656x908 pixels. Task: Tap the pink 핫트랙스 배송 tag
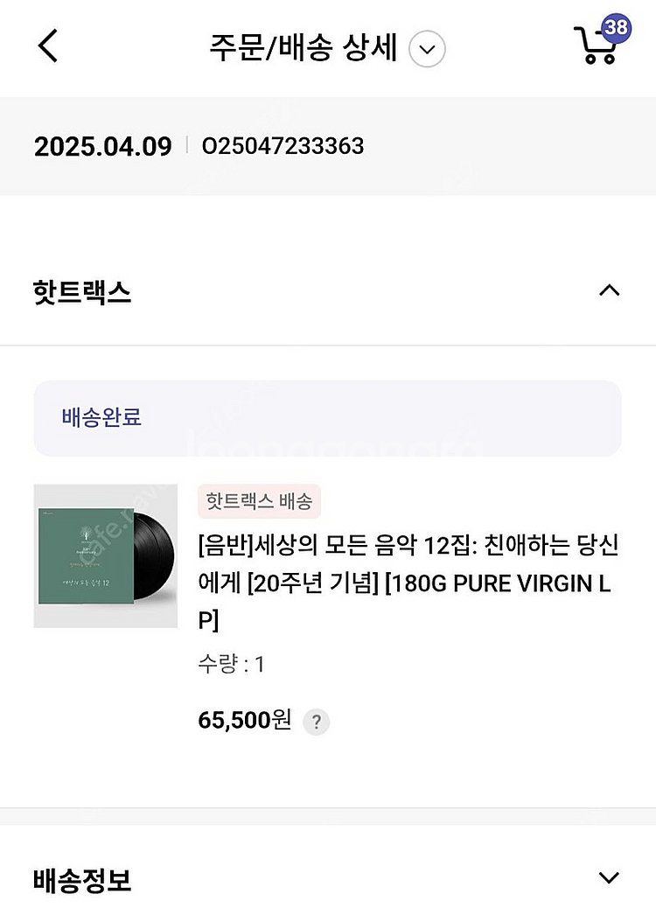(259, 501)
